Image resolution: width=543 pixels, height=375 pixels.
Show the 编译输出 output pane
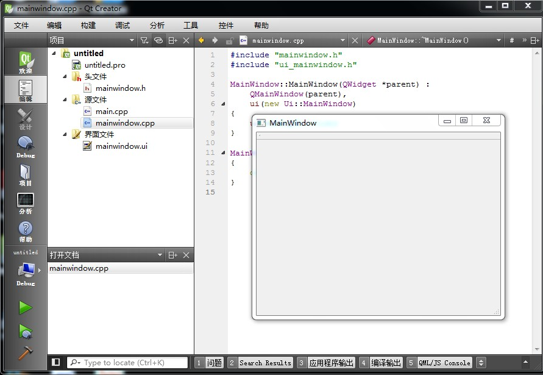(386, 363)
